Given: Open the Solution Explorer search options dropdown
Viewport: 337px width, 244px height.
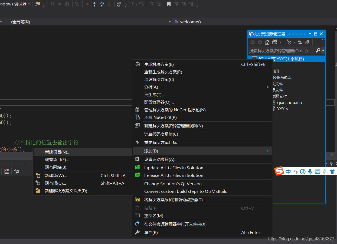Looking at the screenshot, I should click(323, 51).
